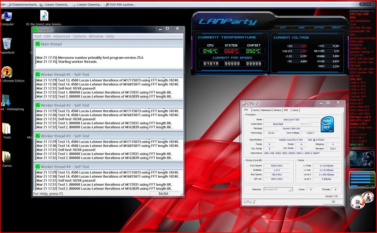Click the CPU Takt: 4196 MHz sidebar text

click(x=359, y=16)
